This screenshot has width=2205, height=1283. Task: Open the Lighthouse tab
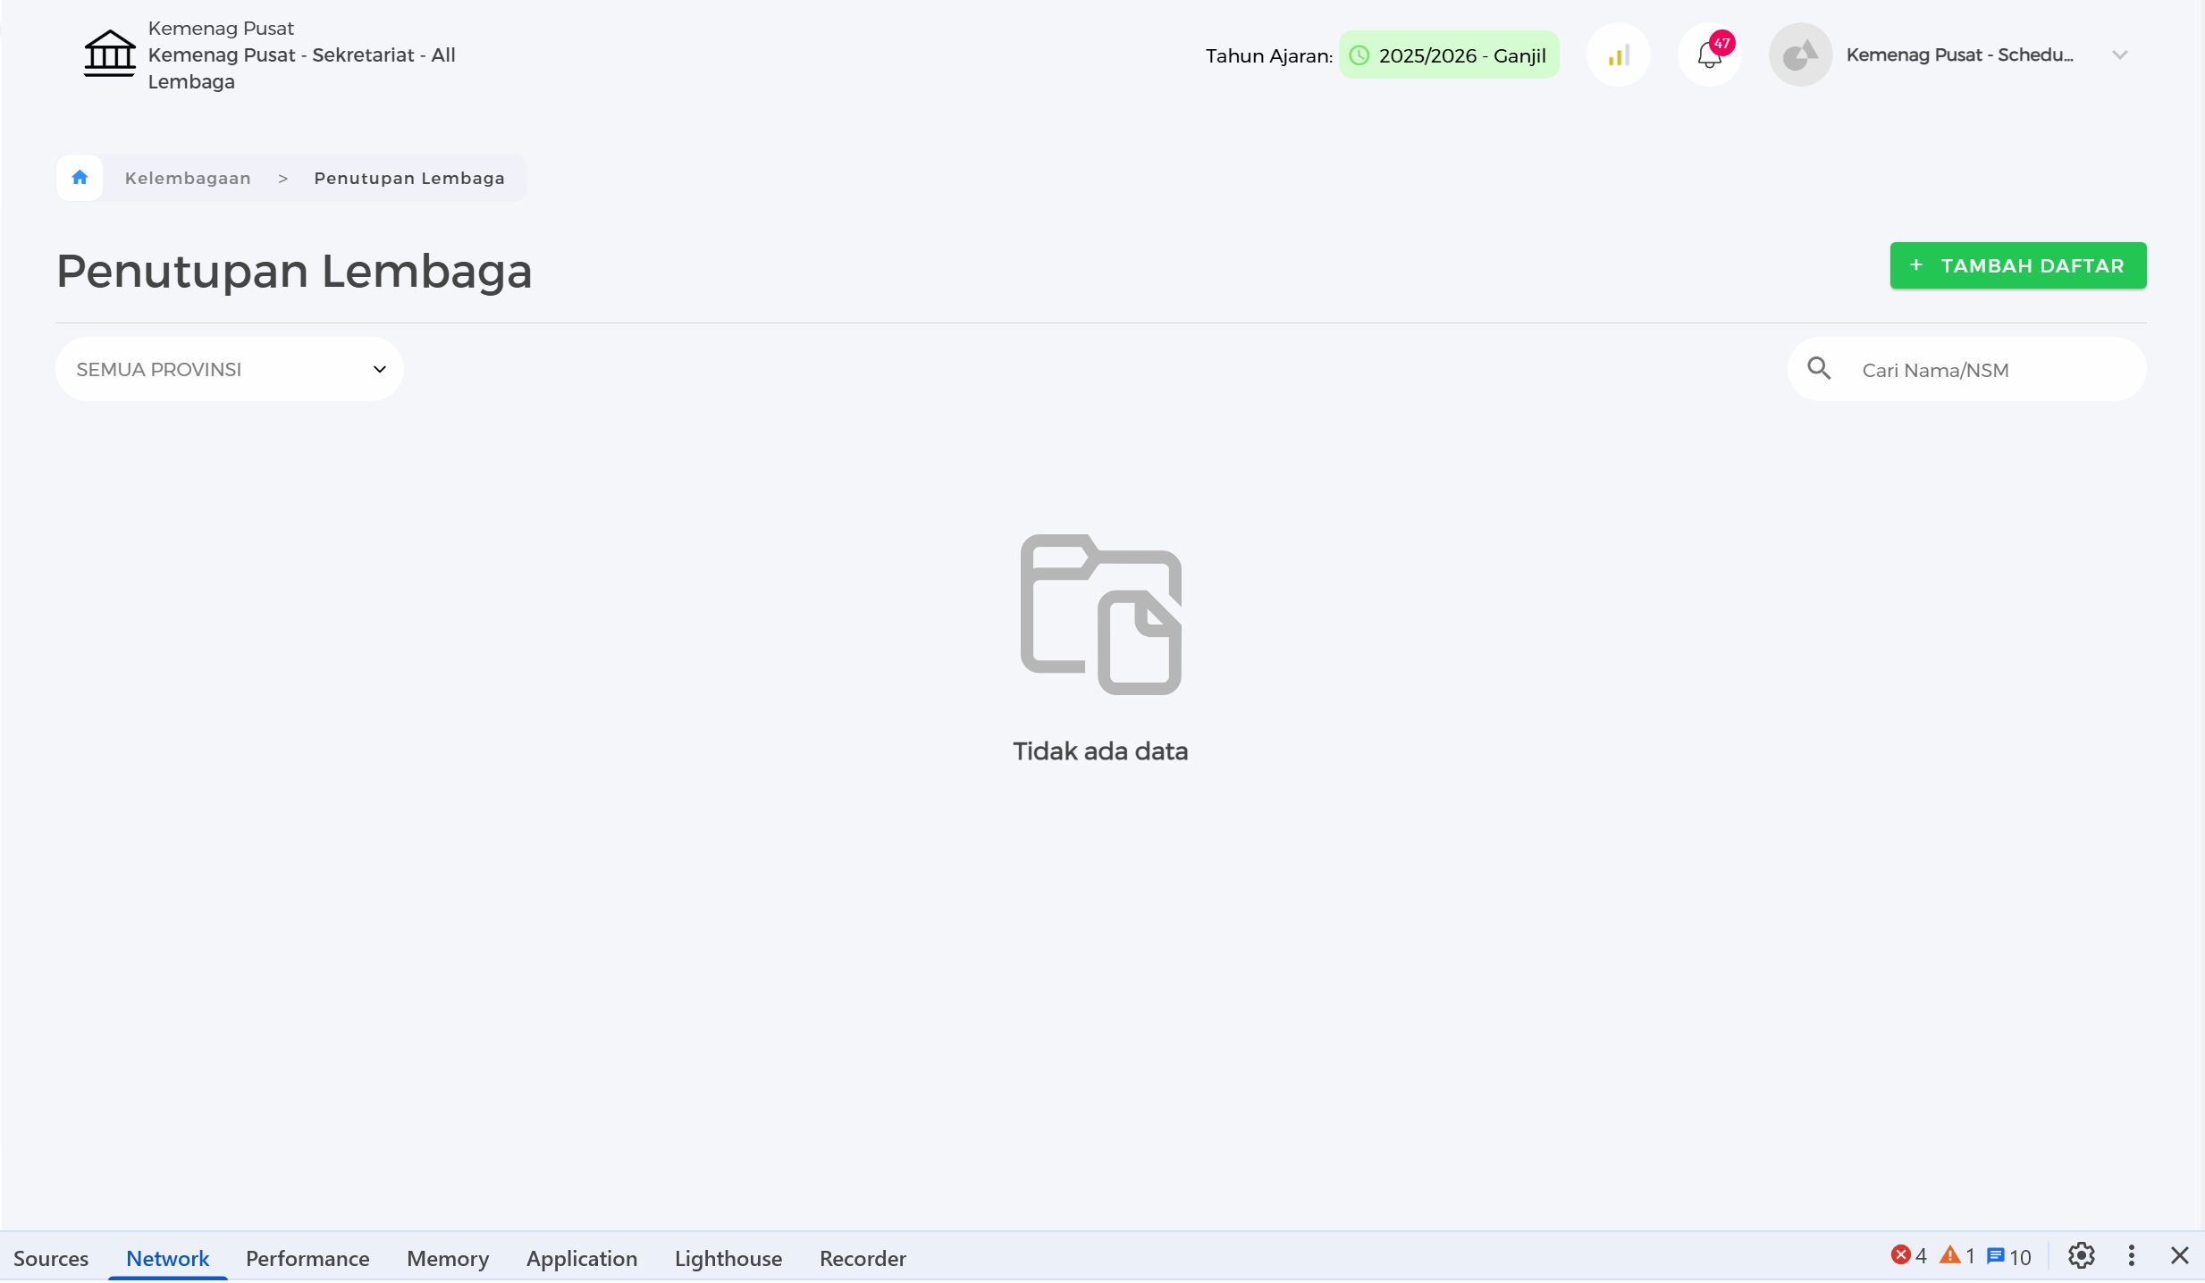728,1258
